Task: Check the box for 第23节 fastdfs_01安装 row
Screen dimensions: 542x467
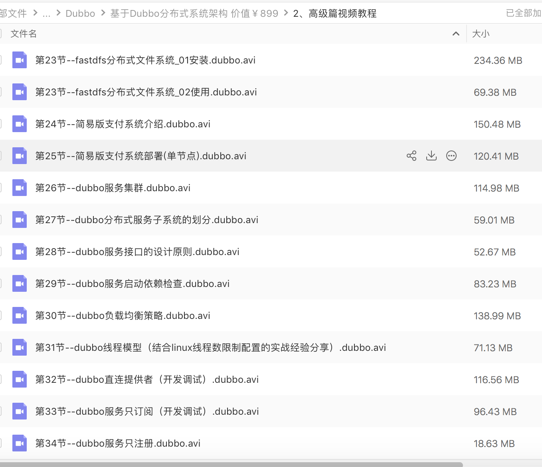Action: (x=1, y=60)
